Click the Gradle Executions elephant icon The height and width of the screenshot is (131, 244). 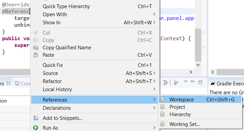pyautogui.click(x=212, y=84)
